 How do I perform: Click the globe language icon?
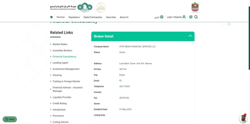click(162, 17)
